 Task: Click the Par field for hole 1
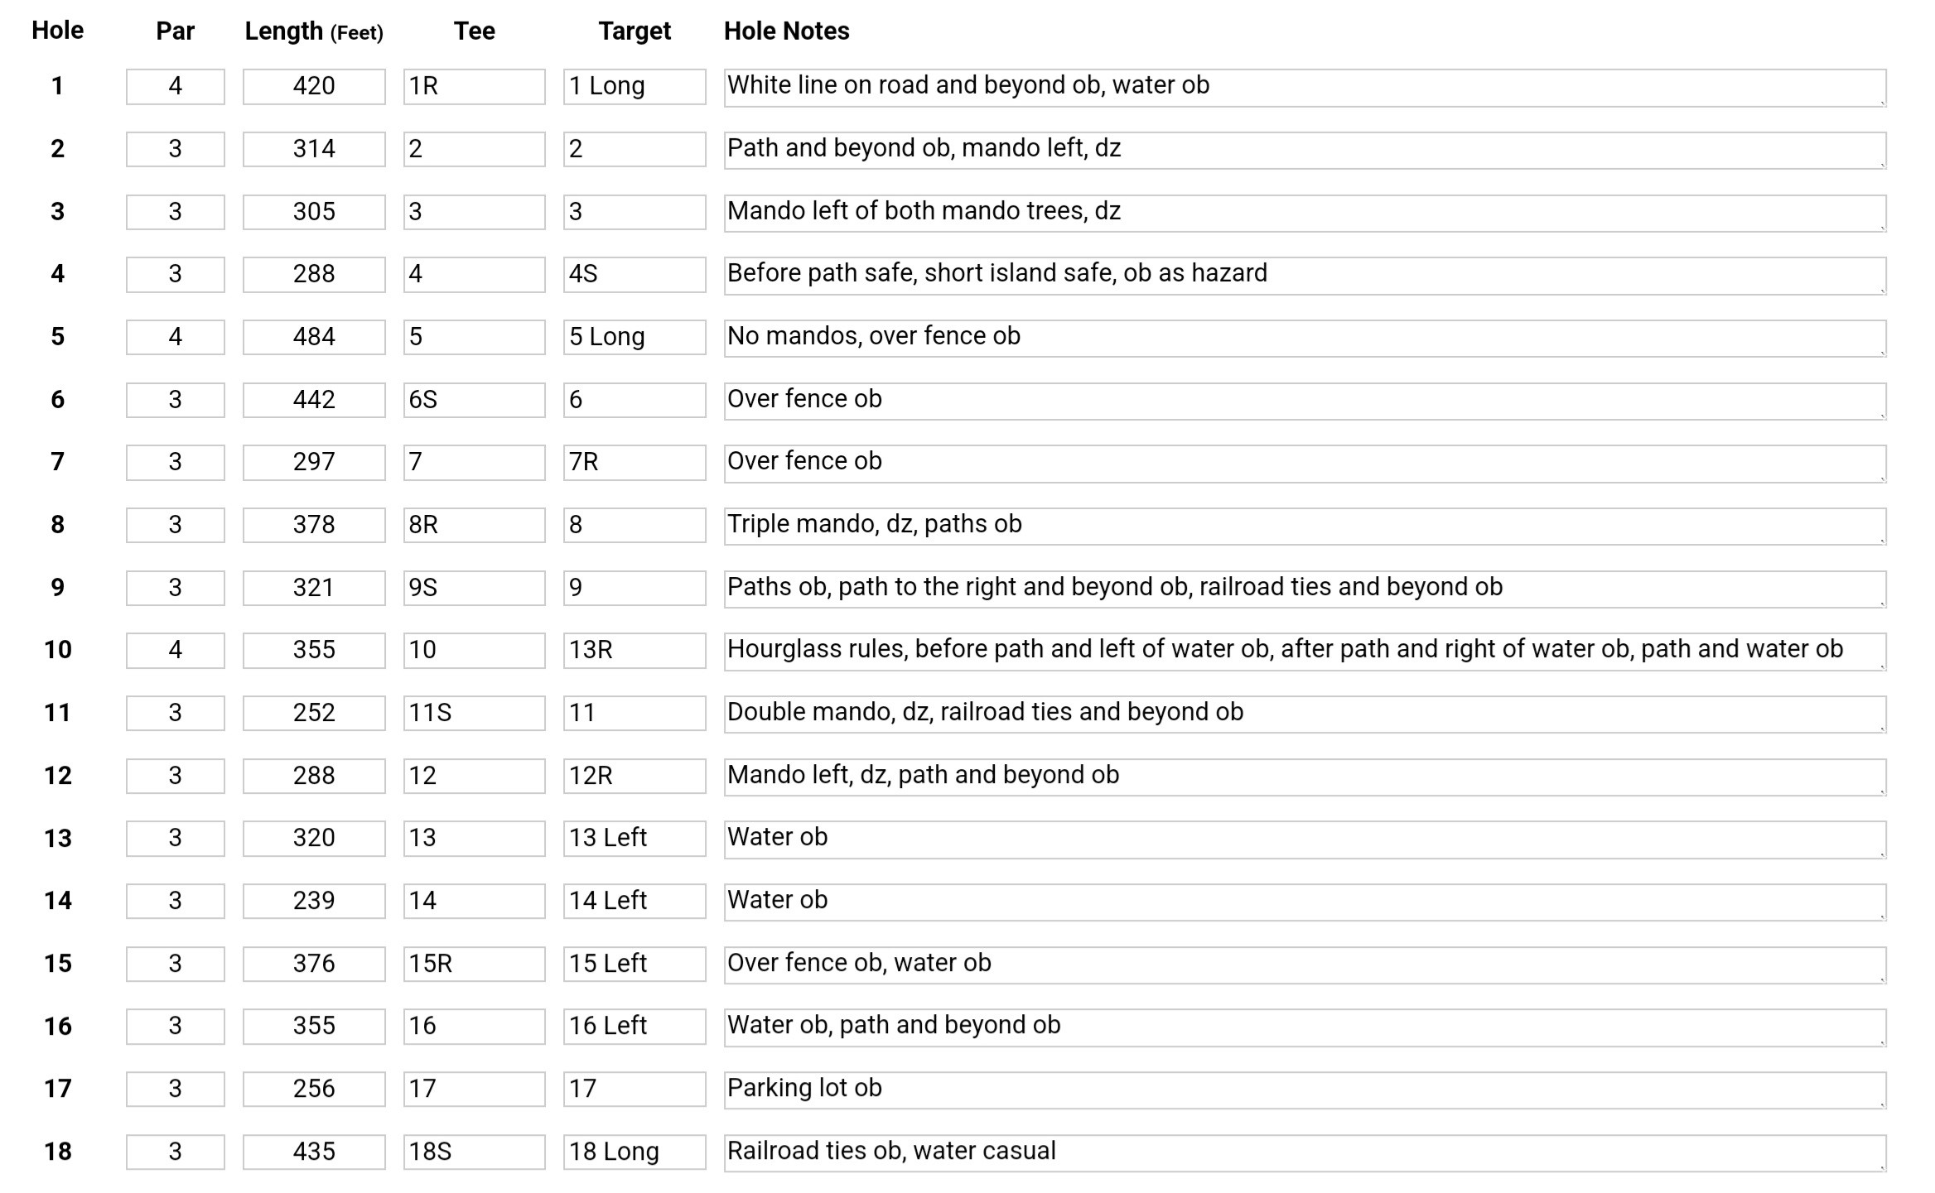(175, 86)
